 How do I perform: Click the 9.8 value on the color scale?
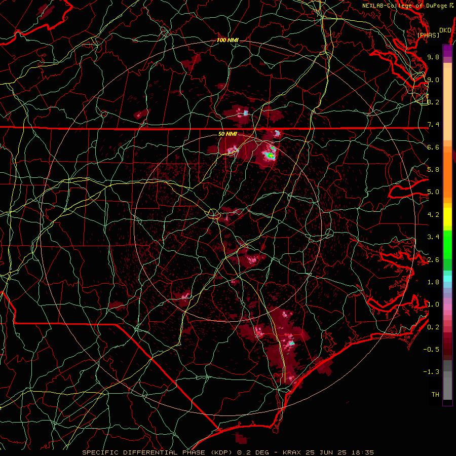433,57
